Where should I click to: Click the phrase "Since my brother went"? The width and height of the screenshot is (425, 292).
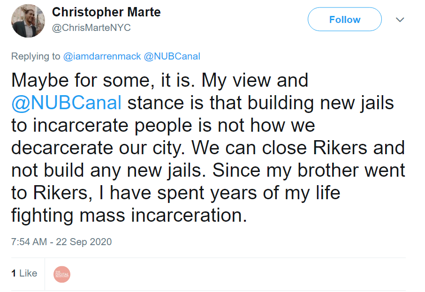pos(309,170)
